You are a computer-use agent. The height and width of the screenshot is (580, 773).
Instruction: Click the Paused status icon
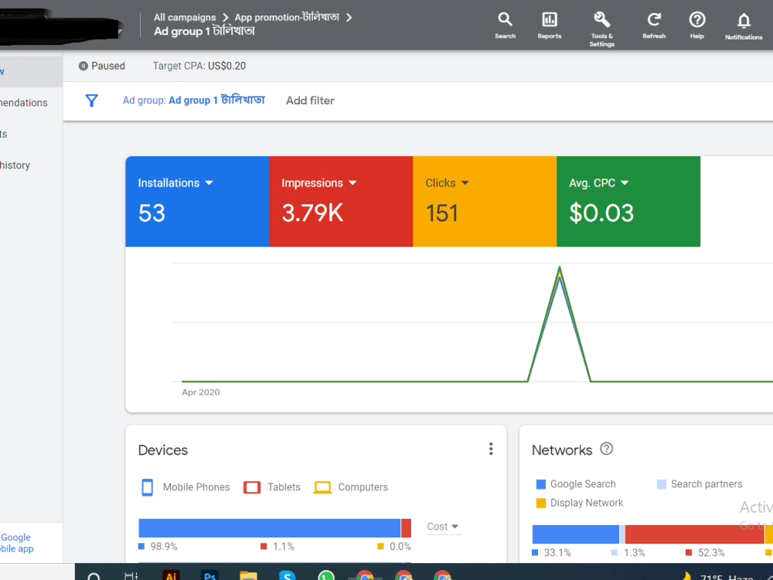[83, 66]
